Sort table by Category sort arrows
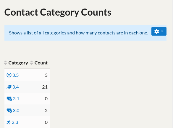The width and height of the screenshot is (173, 128). coord(6,63)
